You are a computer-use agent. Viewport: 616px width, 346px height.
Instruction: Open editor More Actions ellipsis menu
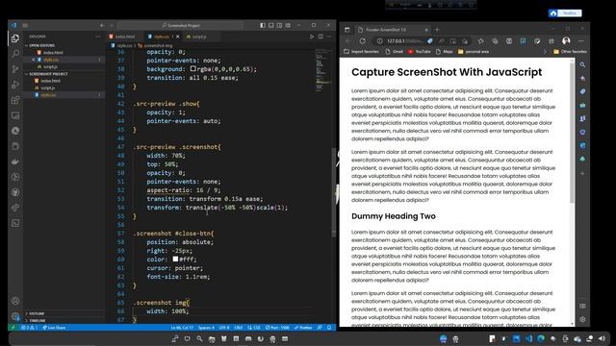pos(329,37)
